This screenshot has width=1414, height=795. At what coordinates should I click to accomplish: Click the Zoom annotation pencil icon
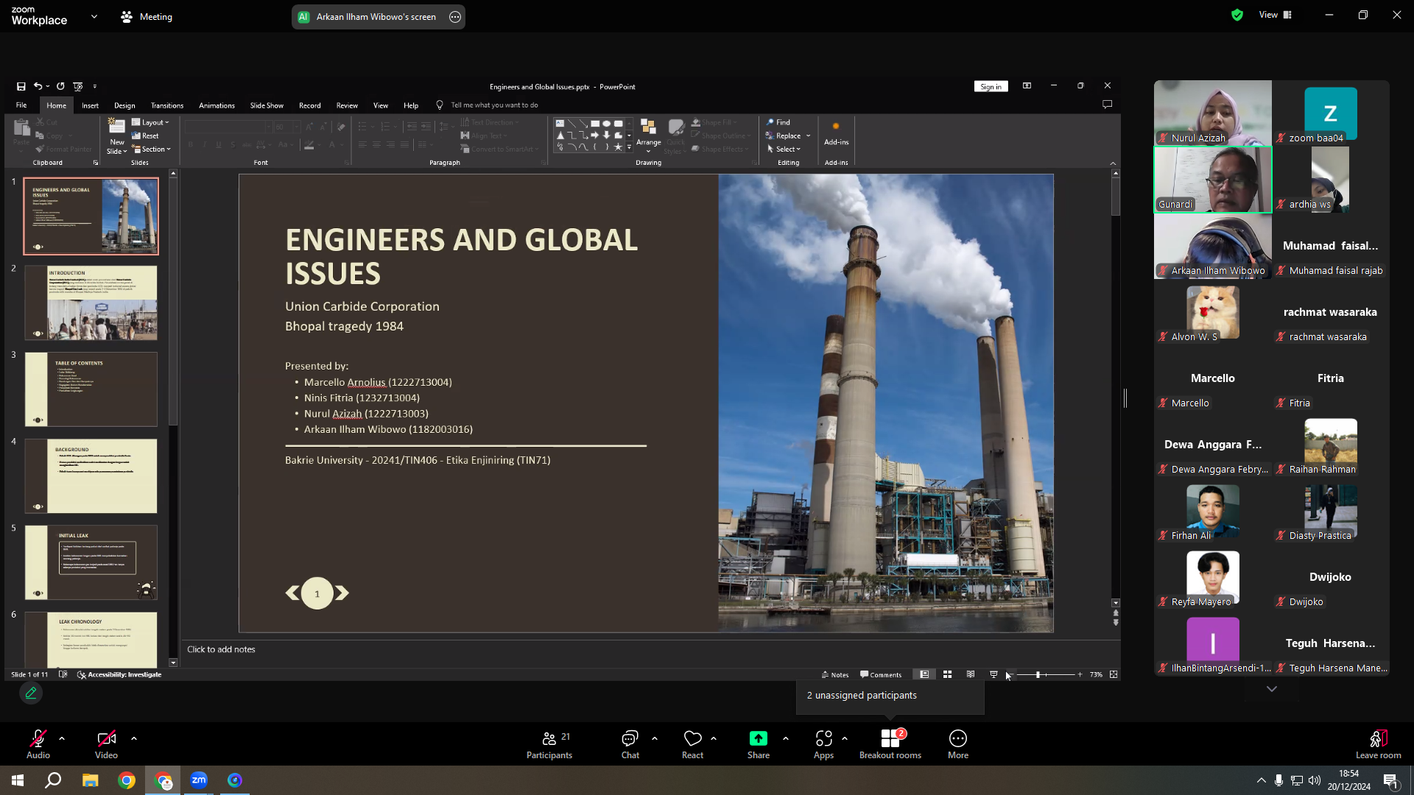[31, 693]
